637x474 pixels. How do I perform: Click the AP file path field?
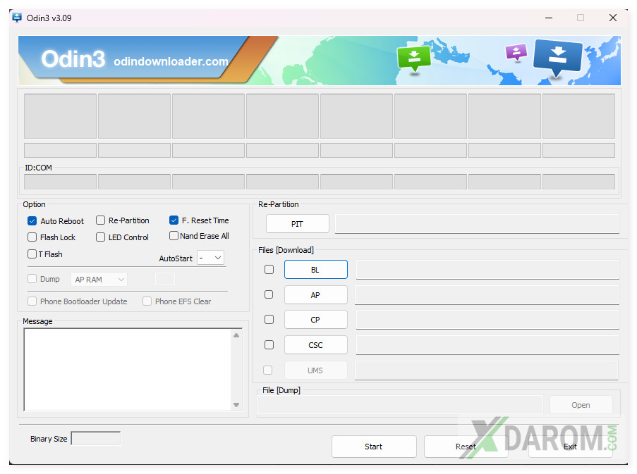(486, 295)
